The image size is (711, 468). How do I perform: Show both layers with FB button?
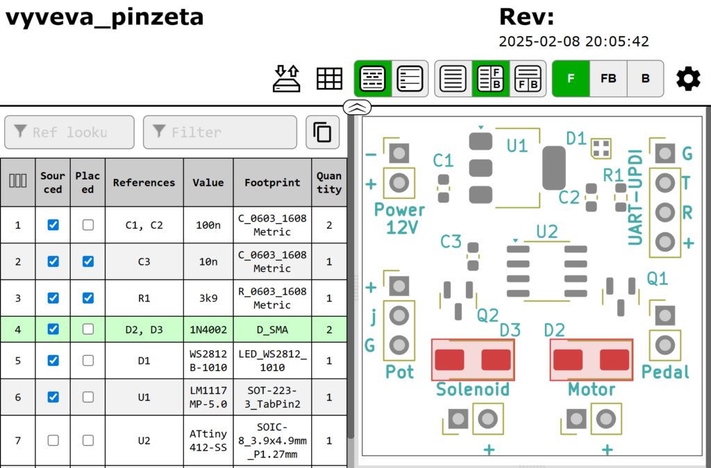pyautogui.click(x=608, y=78)
